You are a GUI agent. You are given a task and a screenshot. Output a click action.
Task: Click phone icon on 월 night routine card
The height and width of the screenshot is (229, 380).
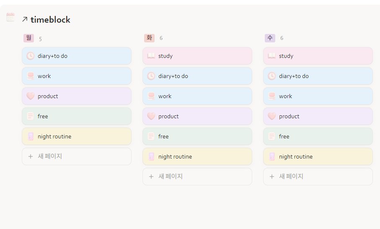click(x=31, y=136)
